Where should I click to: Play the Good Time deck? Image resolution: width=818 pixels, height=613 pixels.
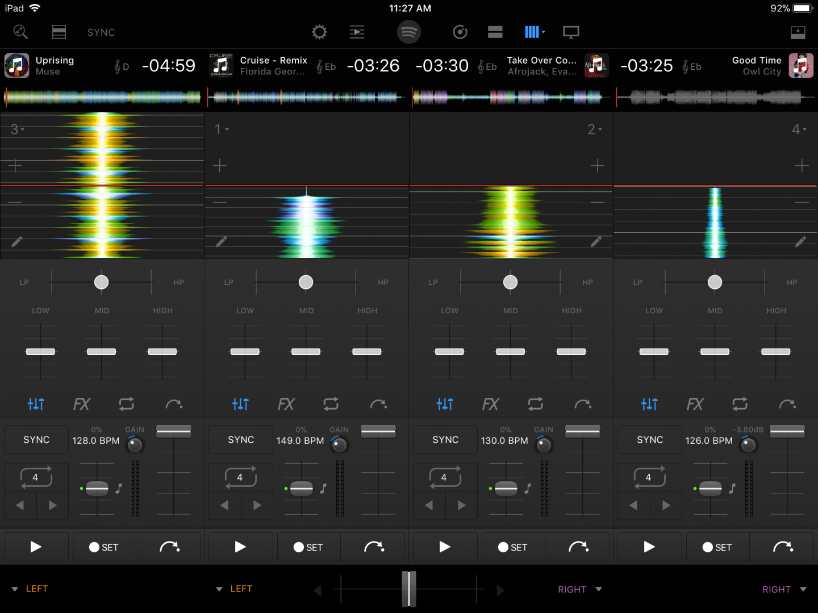650,547
